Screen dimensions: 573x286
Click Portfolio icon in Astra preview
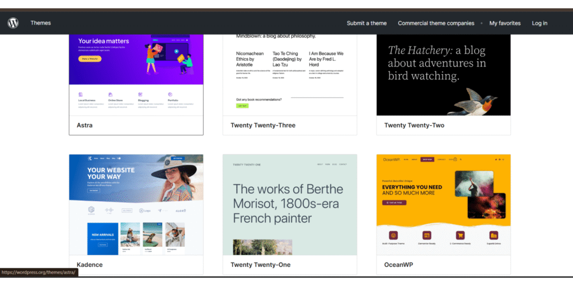pyautogui.click(x=170, y=94)
